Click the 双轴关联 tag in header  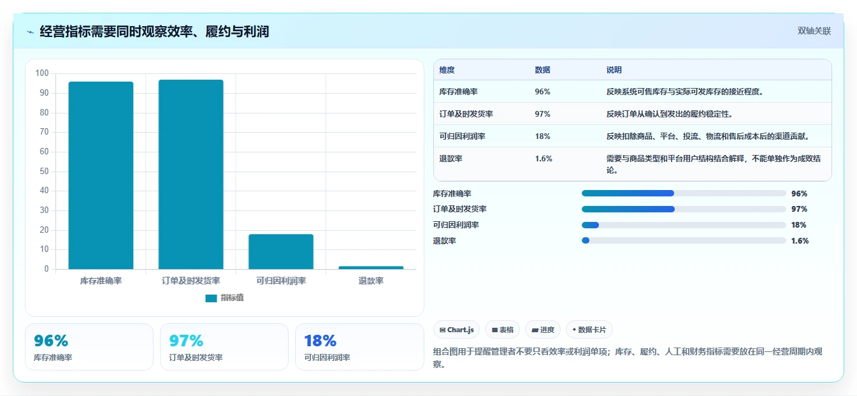814,31
